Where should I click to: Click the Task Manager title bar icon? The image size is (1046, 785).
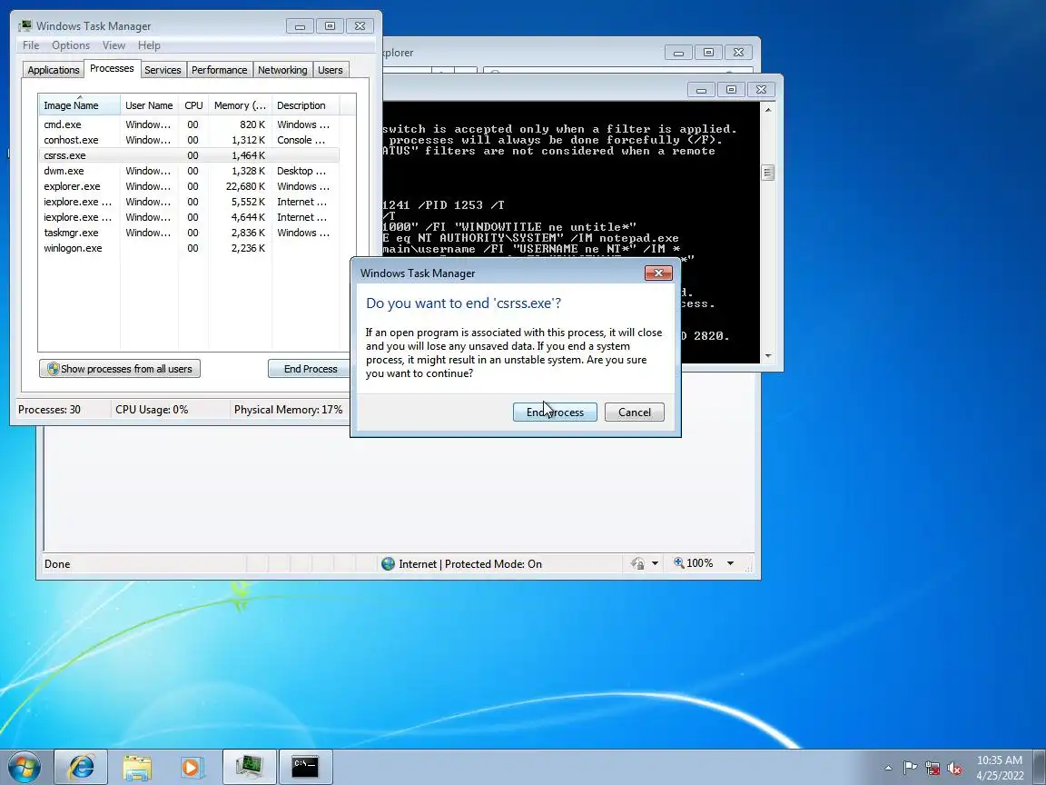[x=25, y=25]
